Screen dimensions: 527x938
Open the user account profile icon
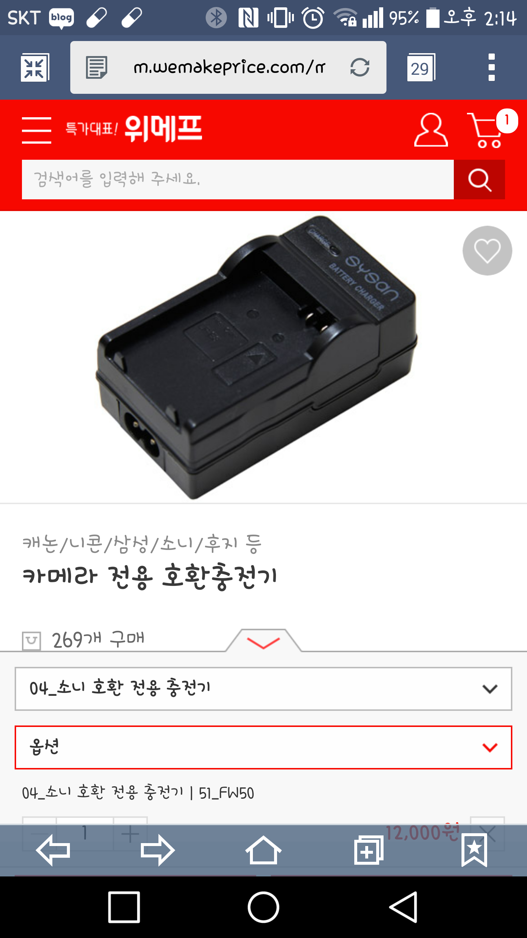[x=431, y=130]
